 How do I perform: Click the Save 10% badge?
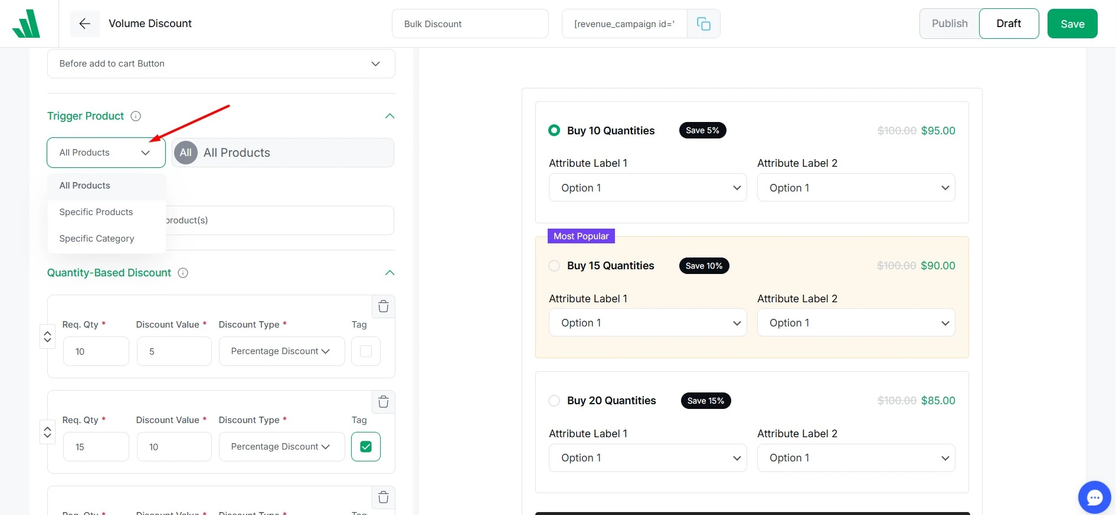click(704, 266)
